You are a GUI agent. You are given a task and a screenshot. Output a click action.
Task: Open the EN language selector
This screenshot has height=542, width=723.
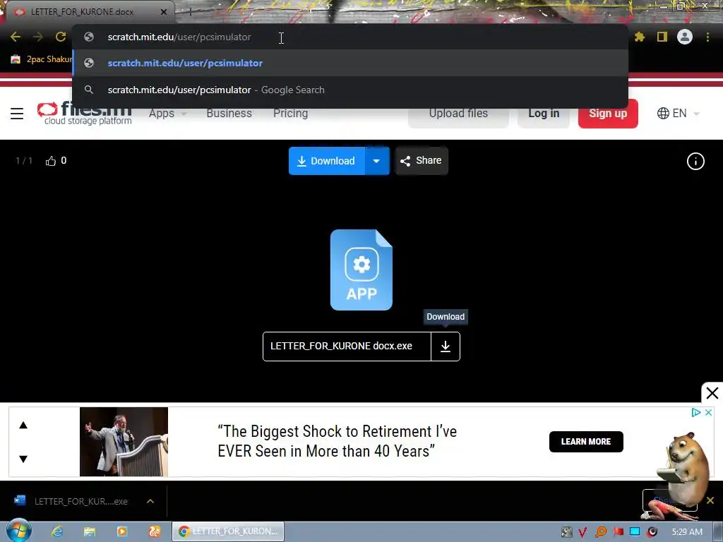click(679, 114)
